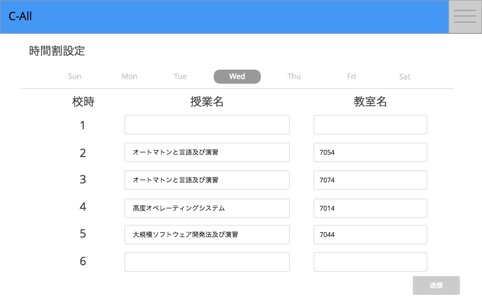This screenshot has height=301, width=482.
Task: Switch to the Tue tab
Action: point(180,76)
